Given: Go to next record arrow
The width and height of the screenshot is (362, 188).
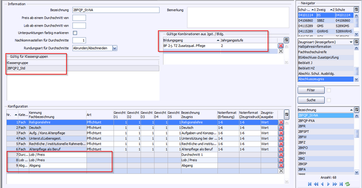Looking at the screenshot, I should pos(329,184).
